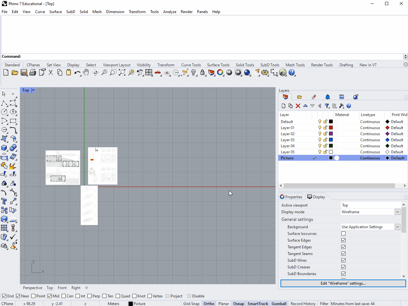Click the purple color swatch of Layer 02

tap(331, 134)
